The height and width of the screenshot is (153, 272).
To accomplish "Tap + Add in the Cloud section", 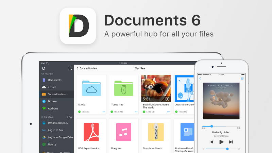I will (69, 117).
